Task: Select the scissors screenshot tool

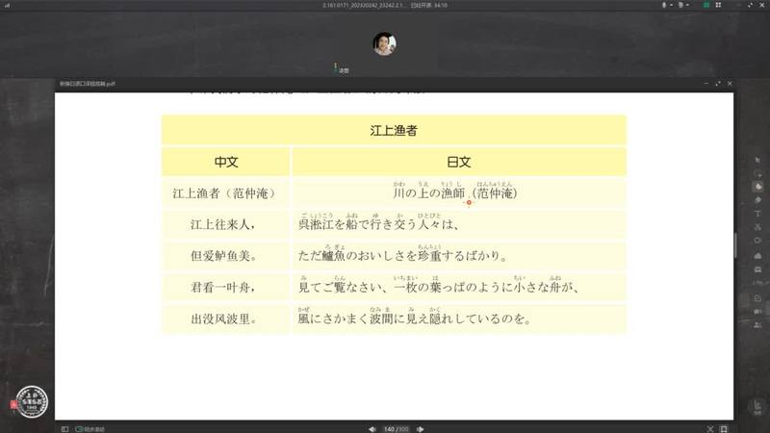Action: click(758, 226)
